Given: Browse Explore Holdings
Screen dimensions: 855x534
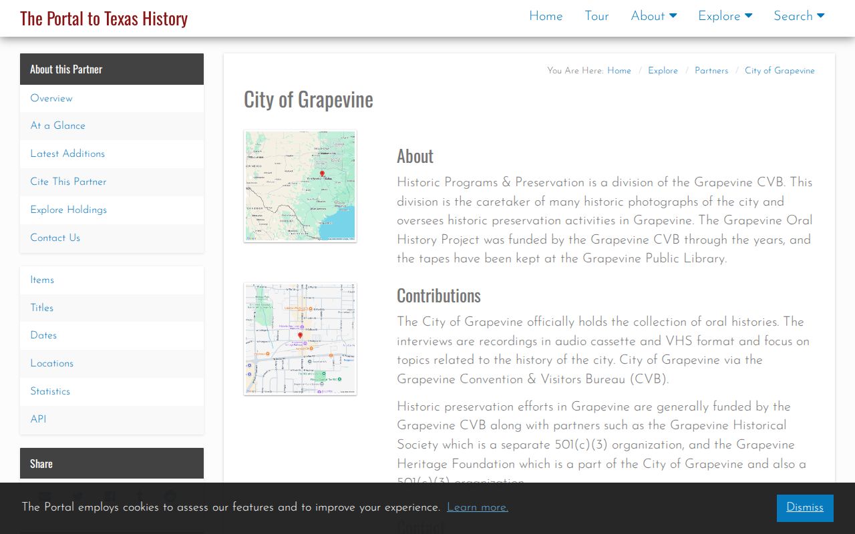Looking at the screenshot, I should tap(112, 210).
